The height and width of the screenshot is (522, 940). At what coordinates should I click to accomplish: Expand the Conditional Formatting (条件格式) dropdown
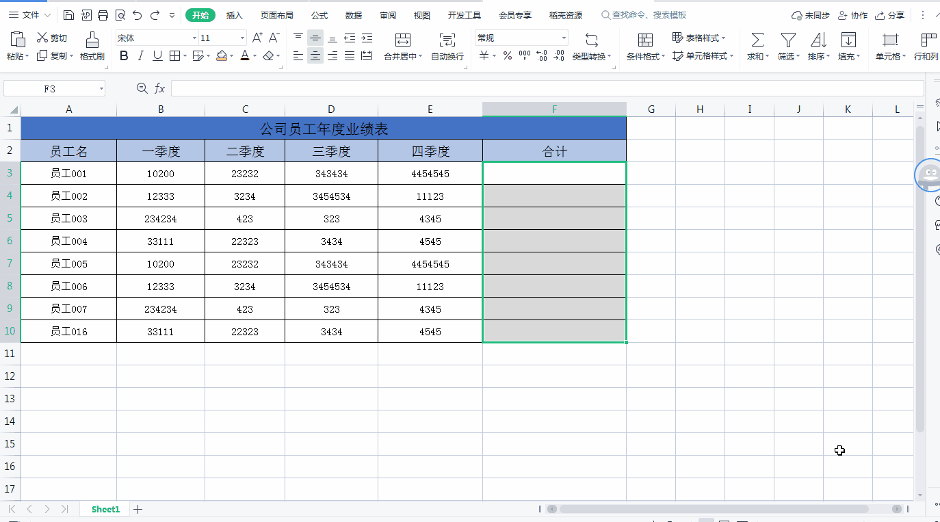pos(663,57)
